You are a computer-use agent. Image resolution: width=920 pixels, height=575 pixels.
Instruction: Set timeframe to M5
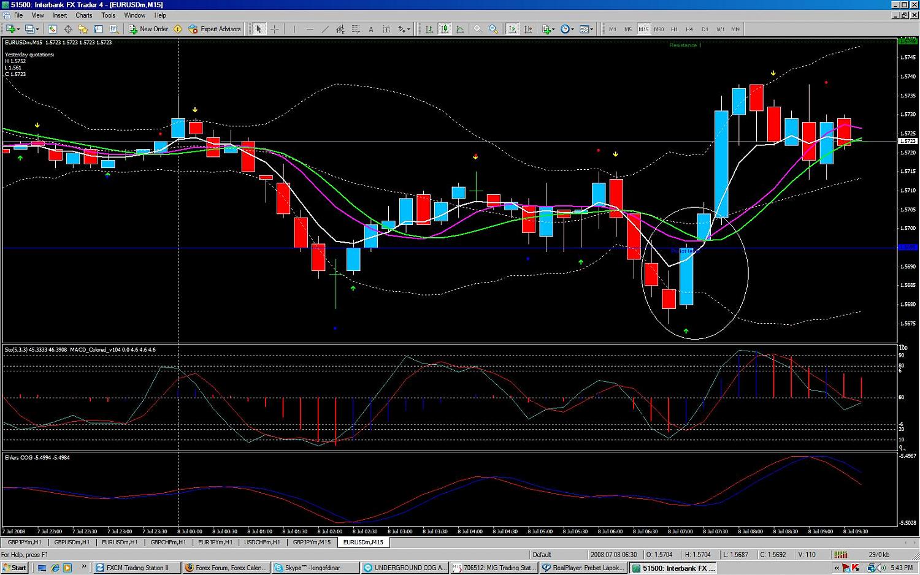coord(628,29)
